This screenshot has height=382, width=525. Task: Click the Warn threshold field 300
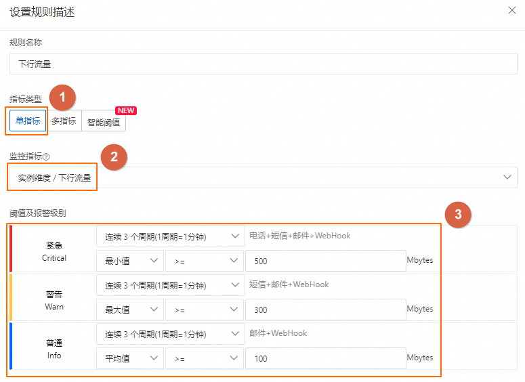(325, 310)
